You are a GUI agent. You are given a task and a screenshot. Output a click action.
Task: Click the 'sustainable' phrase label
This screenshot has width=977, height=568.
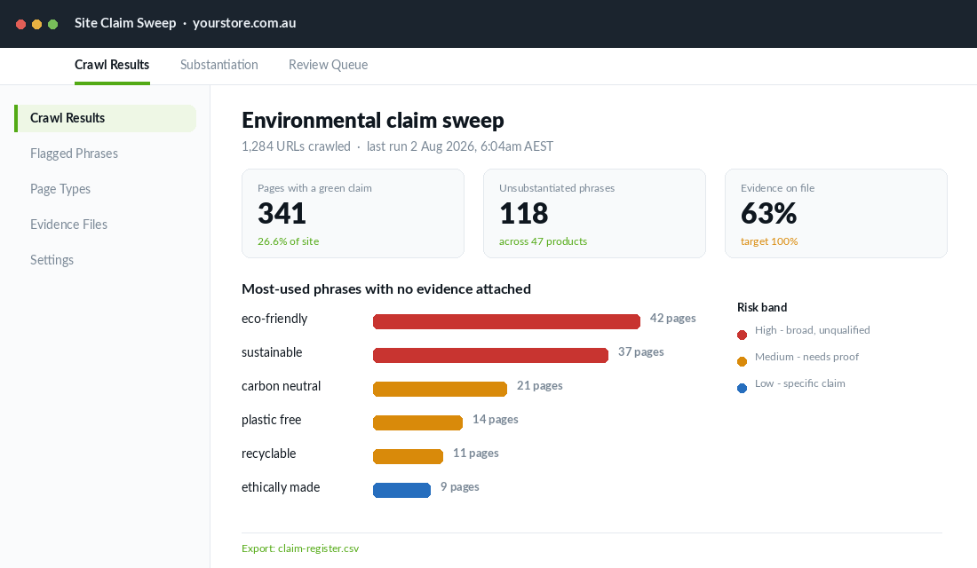(272, 352)
